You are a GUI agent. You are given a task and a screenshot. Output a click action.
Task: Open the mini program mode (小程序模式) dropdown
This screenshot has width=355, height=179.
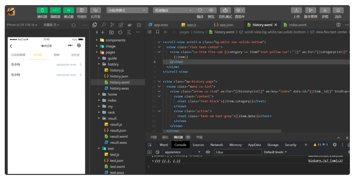pyautogui.click(x=127, y=11)
